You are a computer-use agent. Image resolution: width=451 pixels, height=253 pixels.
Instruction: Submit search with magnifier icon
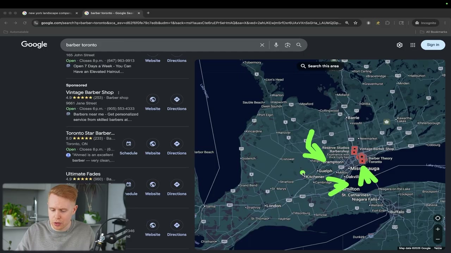coord(299,45)
